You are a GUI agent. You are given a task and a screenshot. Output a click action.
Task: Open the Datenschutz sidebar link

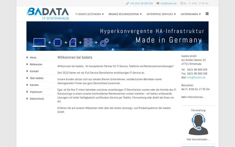click(37, 99)
